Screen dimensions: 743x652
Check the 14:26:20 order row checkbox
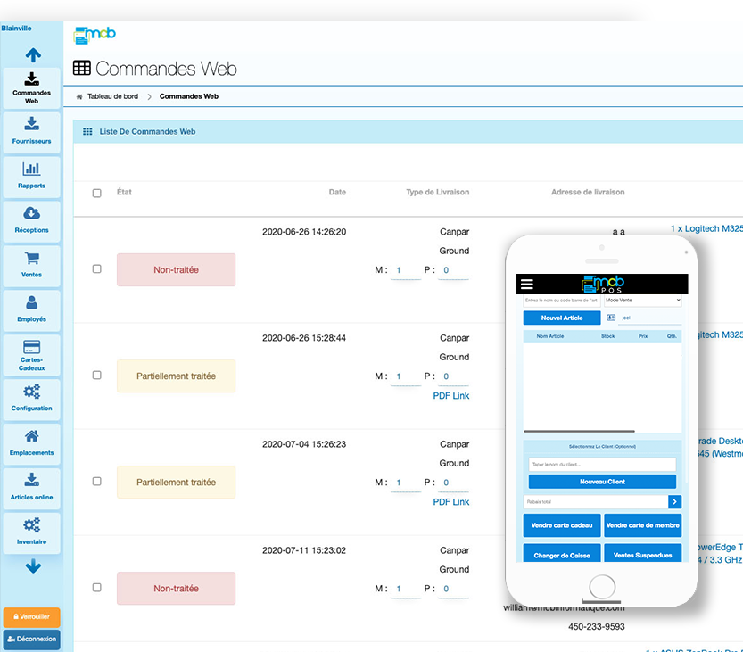click(x=97, y=269)
